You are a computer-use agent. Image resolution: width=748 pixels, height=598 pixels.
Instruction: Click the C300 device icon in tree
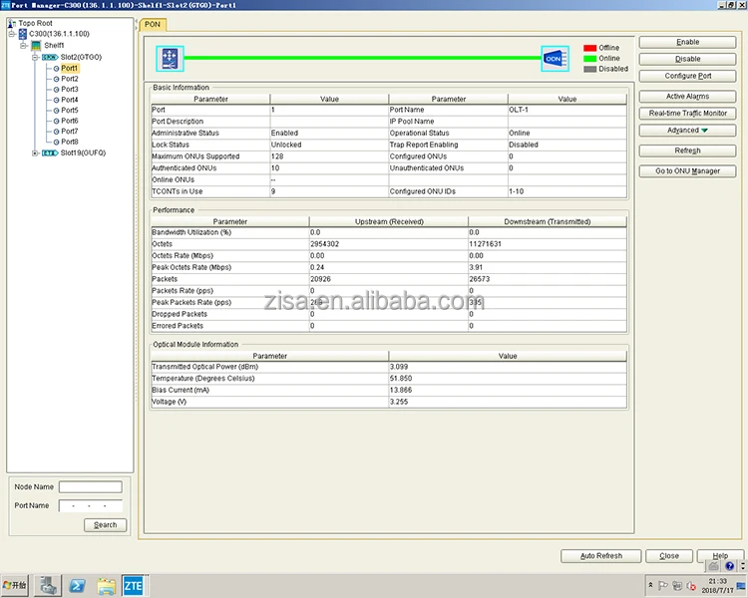coord(22,34)
